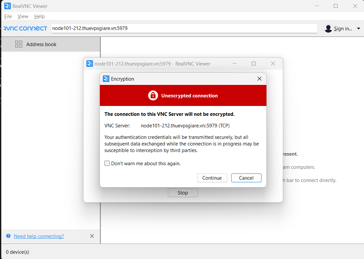Maximize the node101-212 connection window
Viewport: 364px width, 259px height.
coord(254,64)
